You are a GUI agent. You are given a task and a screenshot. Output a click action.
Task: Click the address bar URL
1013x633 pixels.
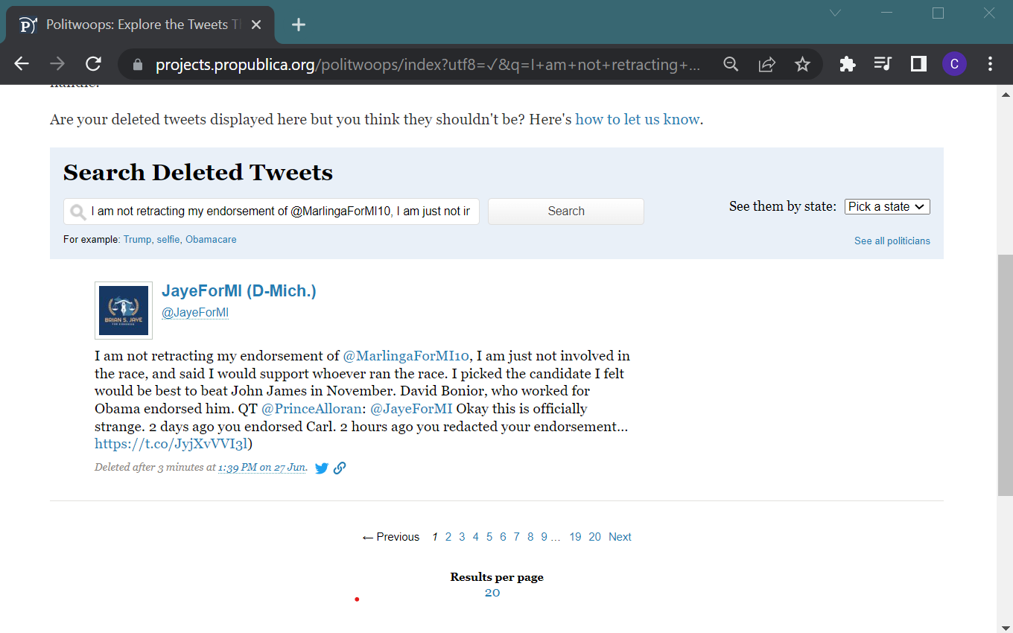428,65
